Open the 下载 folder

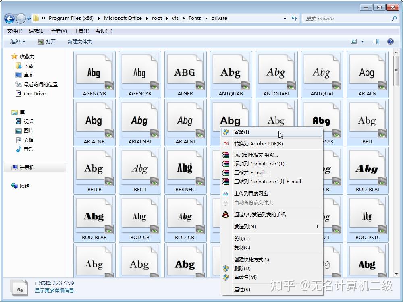25,66
